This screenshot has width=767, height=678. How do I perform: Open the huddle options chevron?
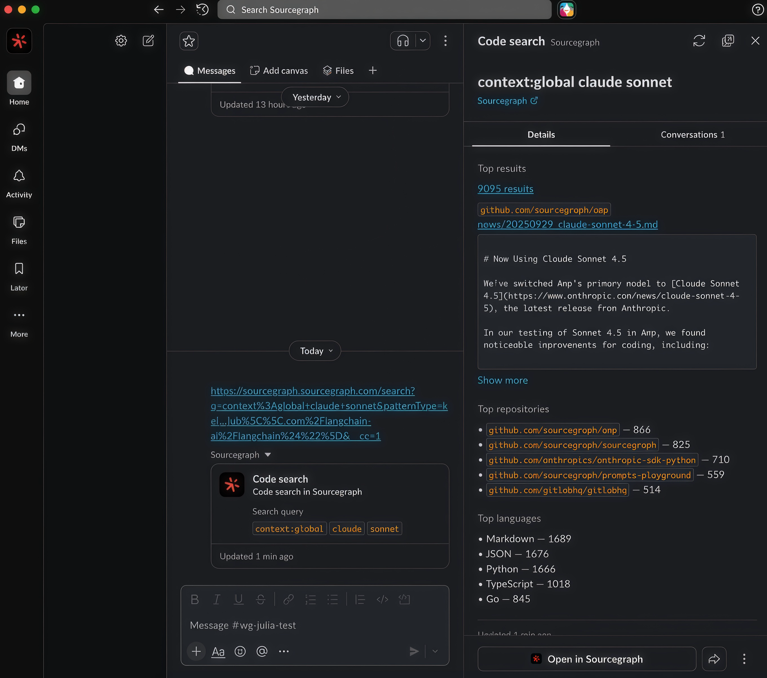click(x=423, y=41)
